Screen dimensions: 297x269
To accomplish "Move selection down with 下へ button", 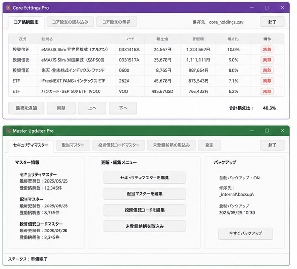I will click(123, 108).
